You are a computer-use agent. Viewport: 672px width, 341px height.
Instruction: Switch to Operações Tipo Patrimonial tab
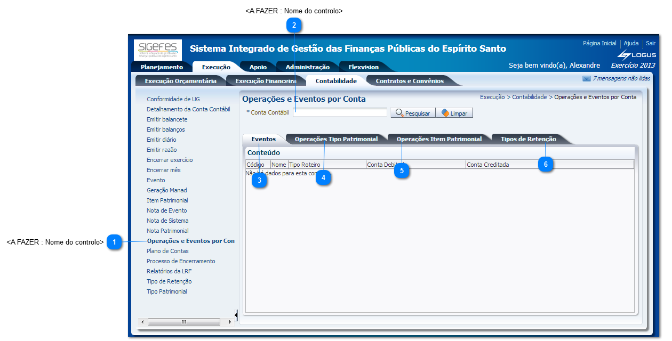tap(336, 139)
